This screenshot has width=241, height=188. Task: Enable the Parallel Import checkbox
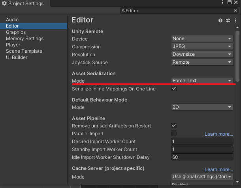tap(174, 133)
